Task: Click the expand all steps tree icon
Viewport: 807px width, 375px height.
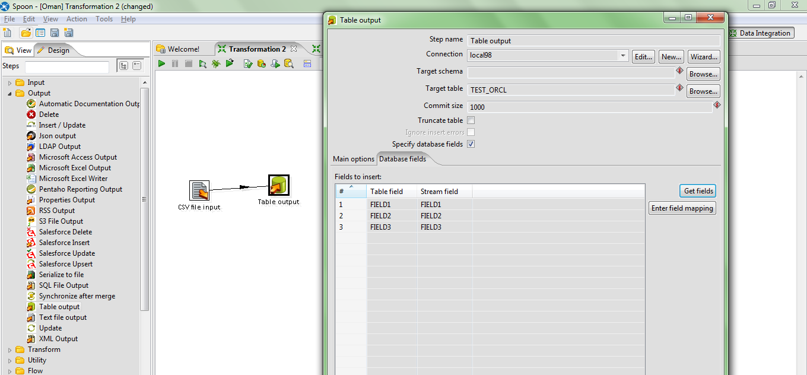Action: click(123, 66)
